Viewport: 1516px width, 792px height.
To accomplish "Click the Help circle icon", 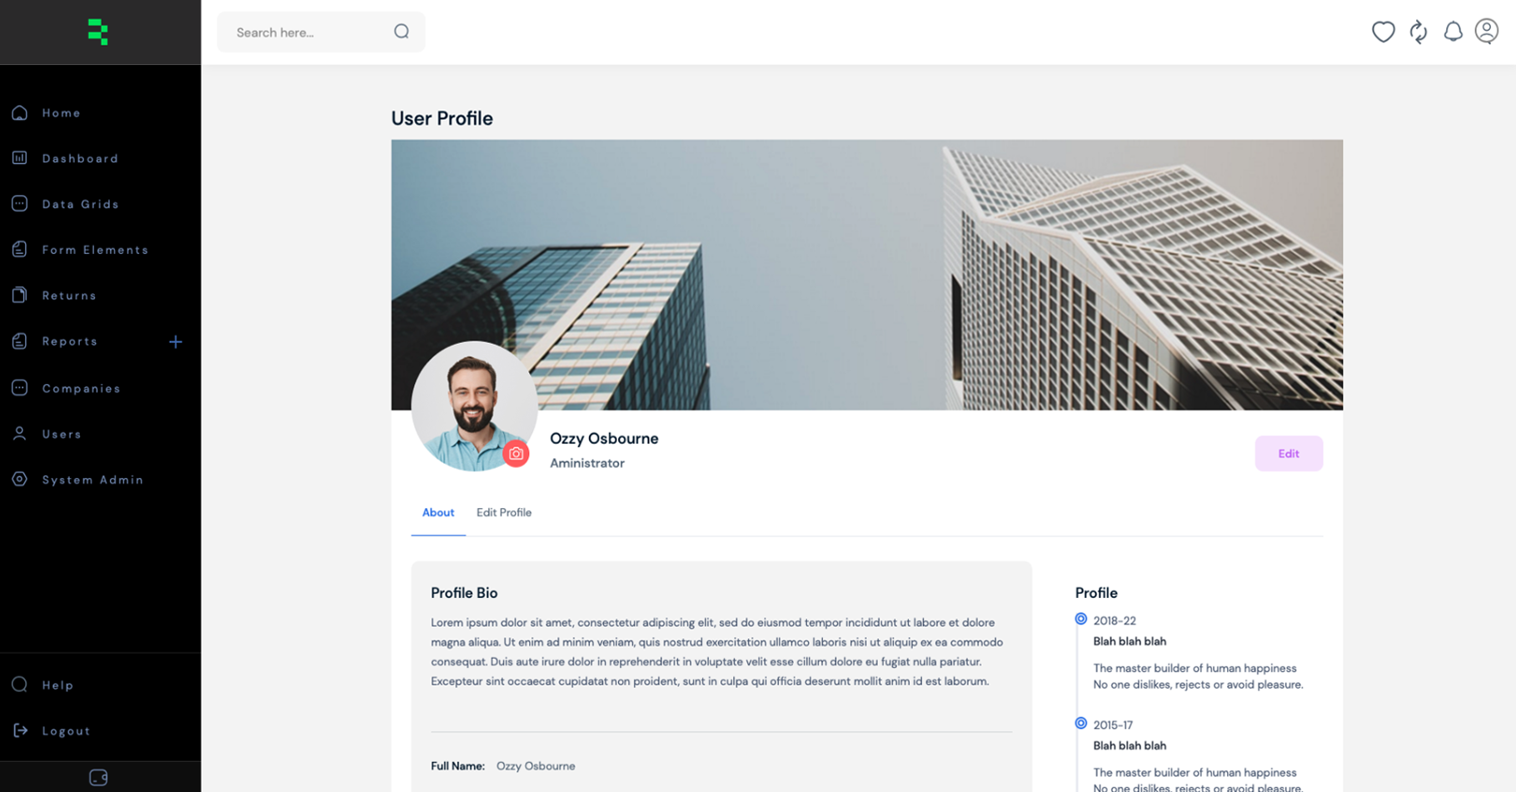I will click(20, 685).
